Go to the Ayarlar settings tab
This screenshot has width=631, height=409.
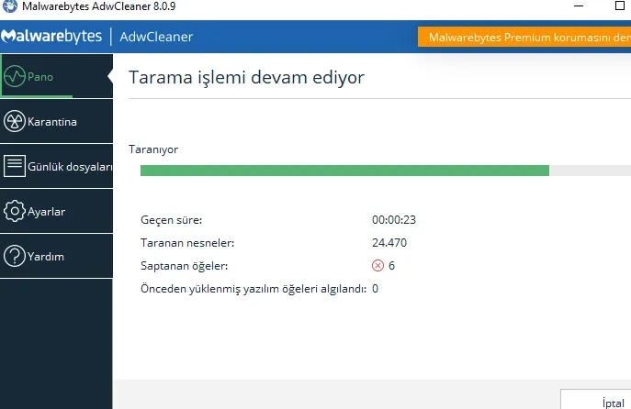(56, 211)
